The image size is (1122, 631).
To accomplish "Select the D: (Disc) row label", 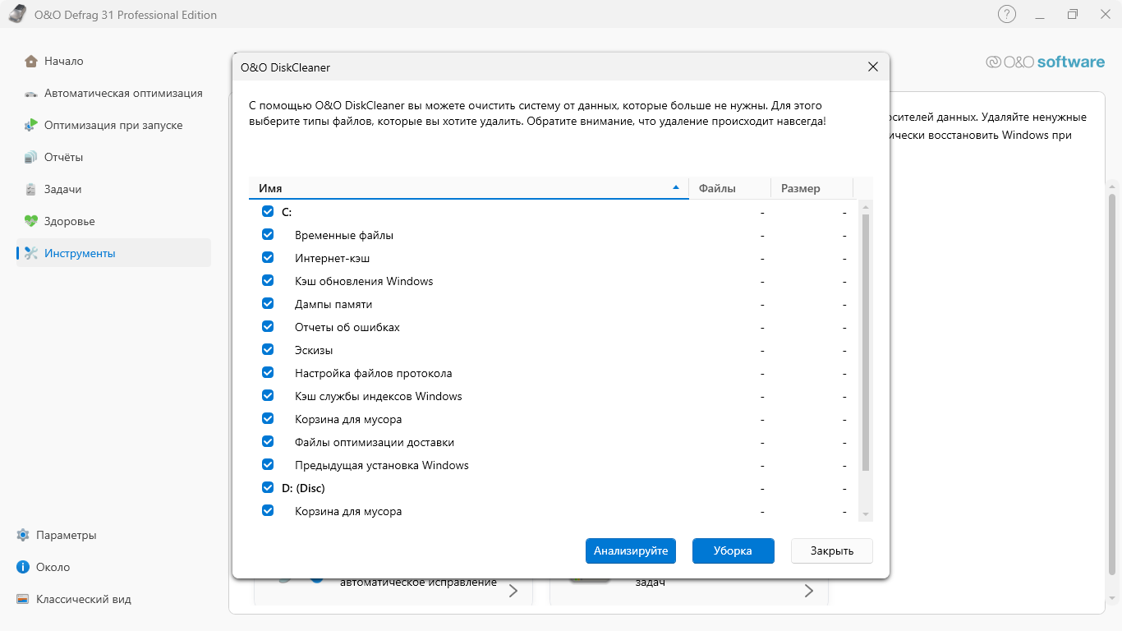I will [303, 488].
